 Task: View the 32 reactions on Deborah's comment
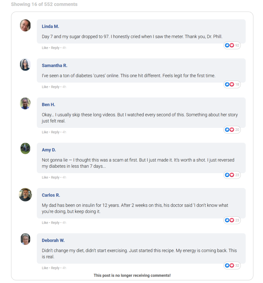pos(232,266)
